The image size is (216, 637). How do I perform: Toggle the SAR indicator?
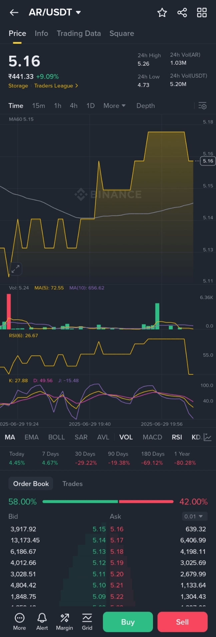(x=81, y=437)
